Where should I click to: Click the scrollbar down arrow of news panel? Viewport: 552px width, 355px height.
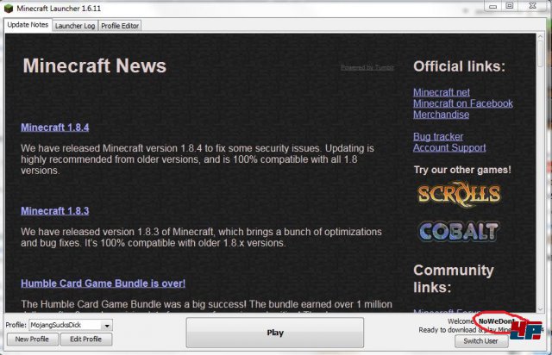pos(541,309)
